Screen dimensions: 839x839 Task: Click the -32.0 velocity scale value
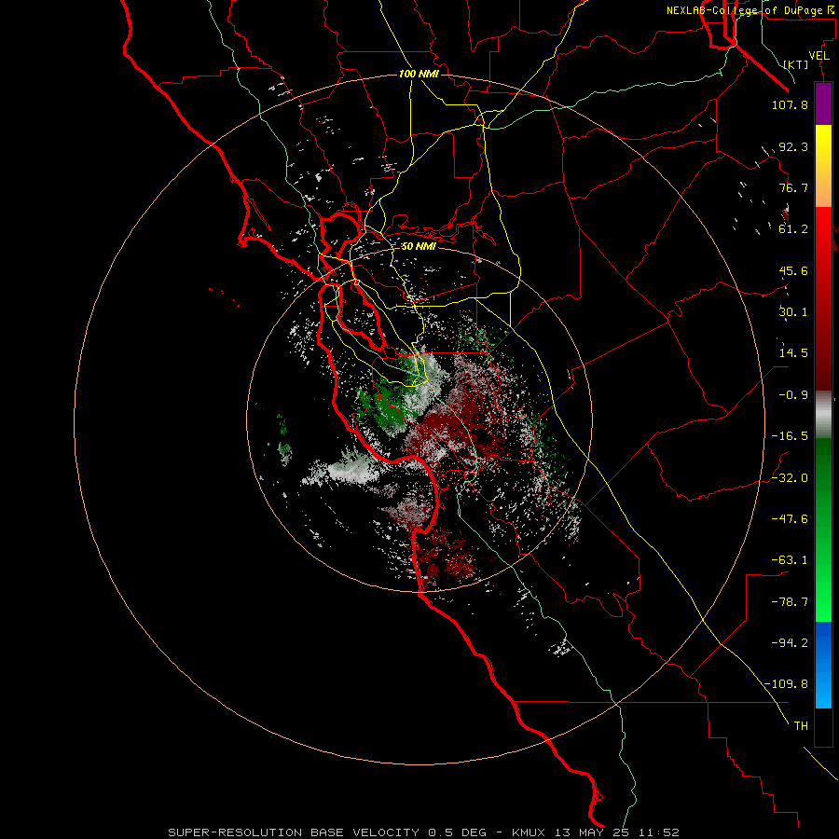[790, 478]
